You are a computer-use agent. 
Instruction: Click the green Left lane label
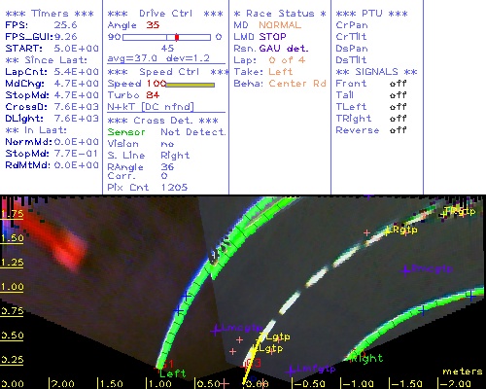click(x=172, y=373)
